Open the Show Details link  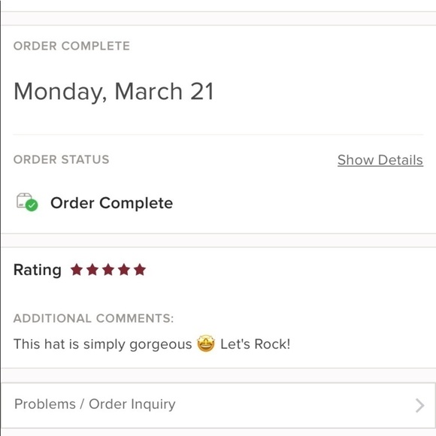tap(380, 160)
